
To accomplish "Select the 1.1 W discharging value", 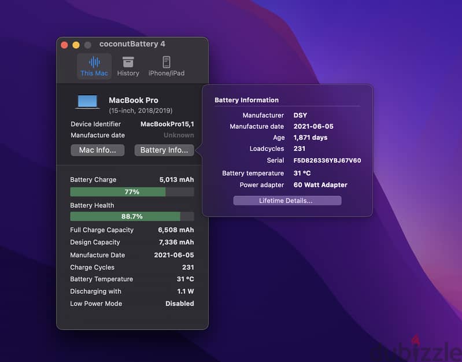I will pyautogui.click(x=186, y=291).
